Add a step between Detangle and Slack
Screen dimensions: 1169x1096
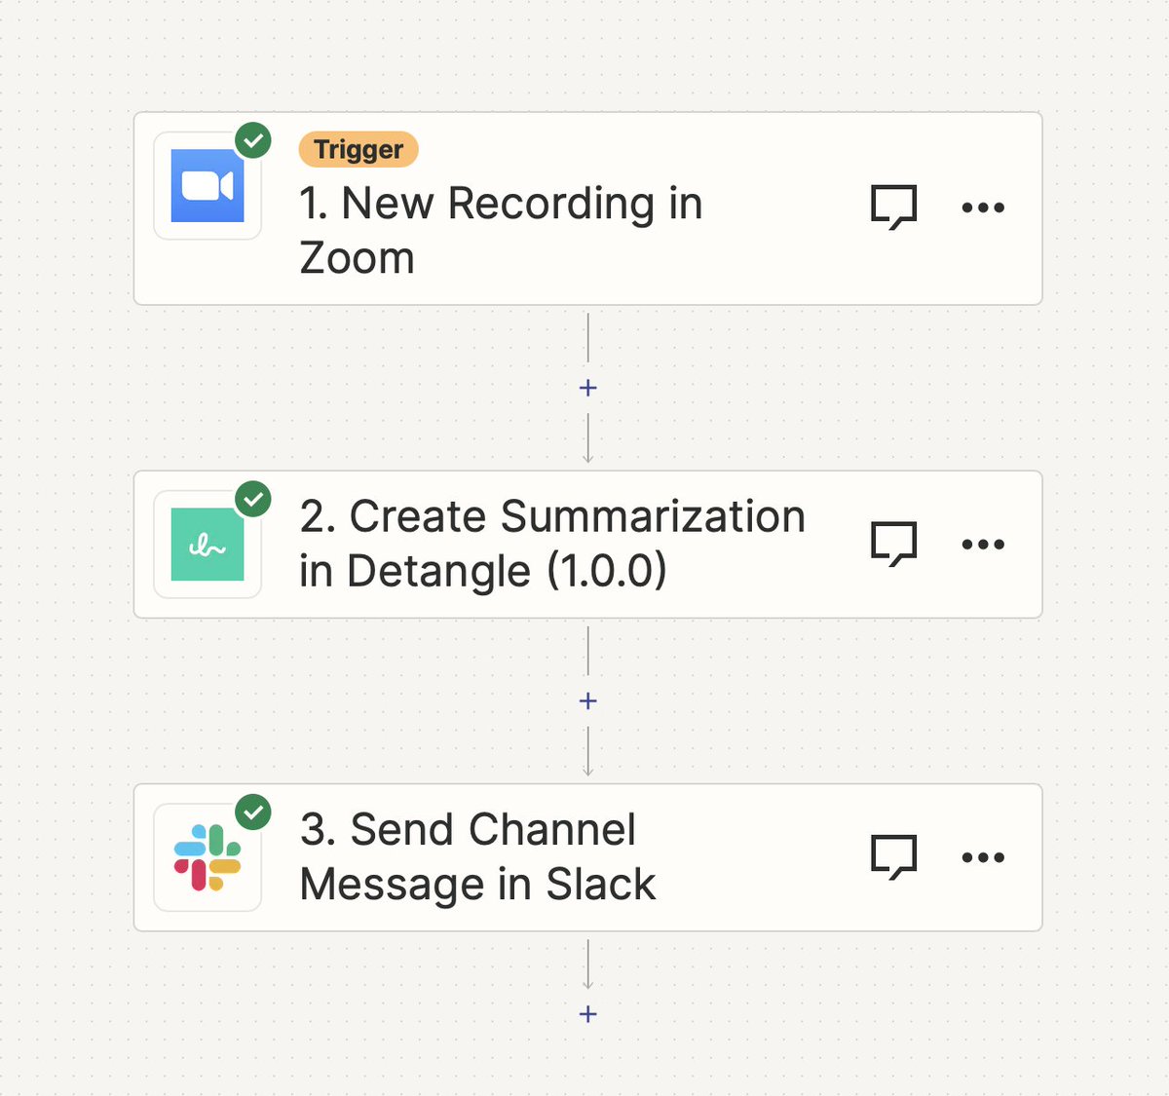click(x=588, y=700)
